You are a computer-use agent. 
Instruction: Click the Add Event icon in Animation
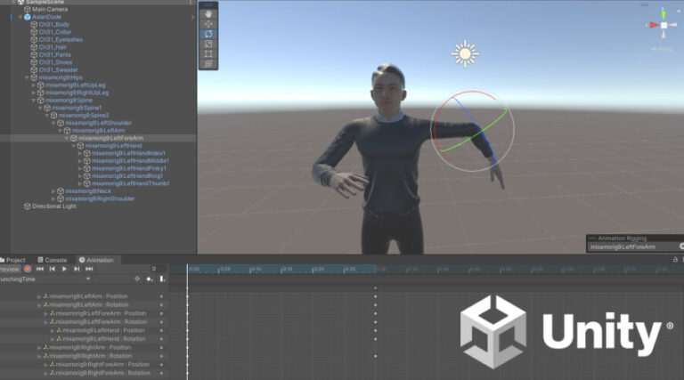click(x=149, y=279)
